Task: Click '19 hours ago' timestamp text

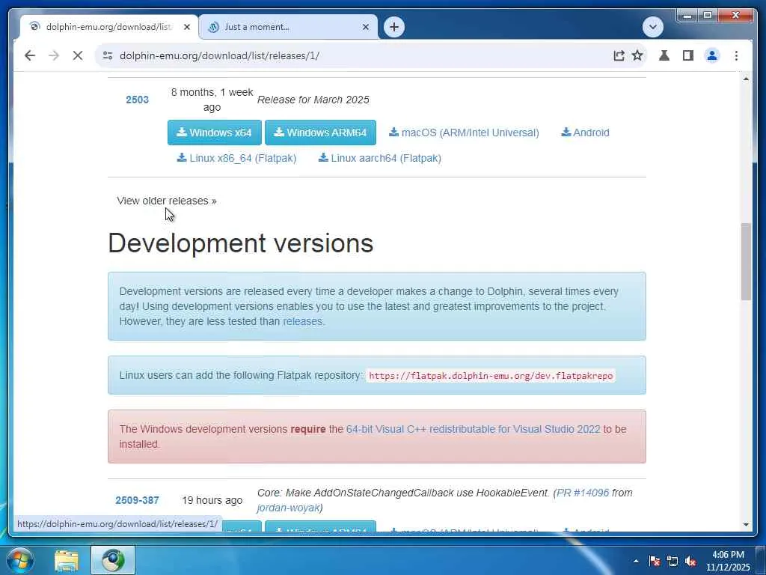Action: click(212, 500)
